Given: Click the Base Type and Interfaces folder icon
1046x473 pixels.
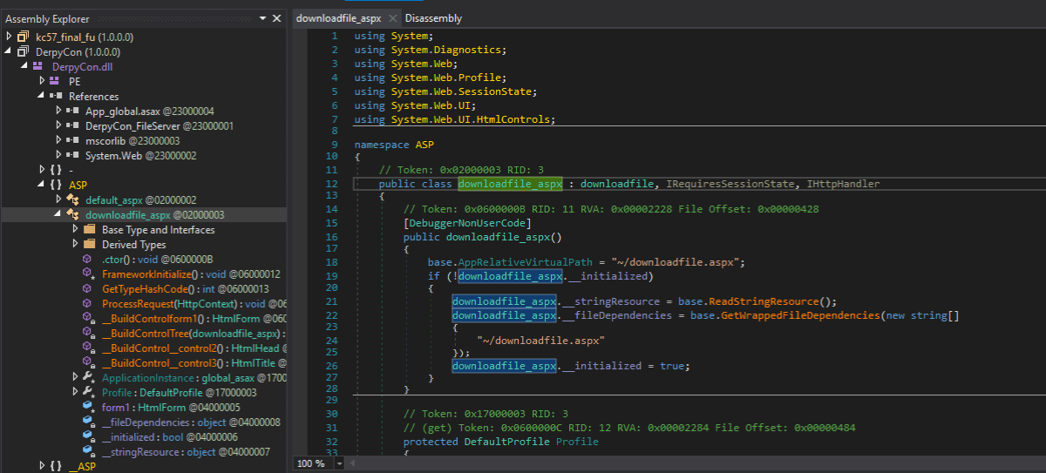Looking at the screenshot, I should pyautogui.click(x=89, y=230).
